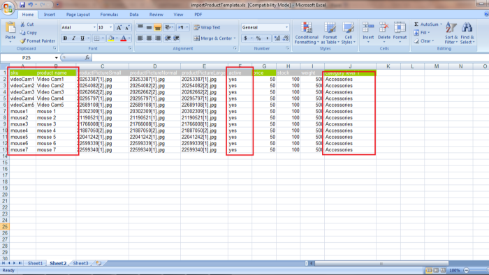Center text horizontally
This screenshot has width=489, height=275.
[149, 38]
